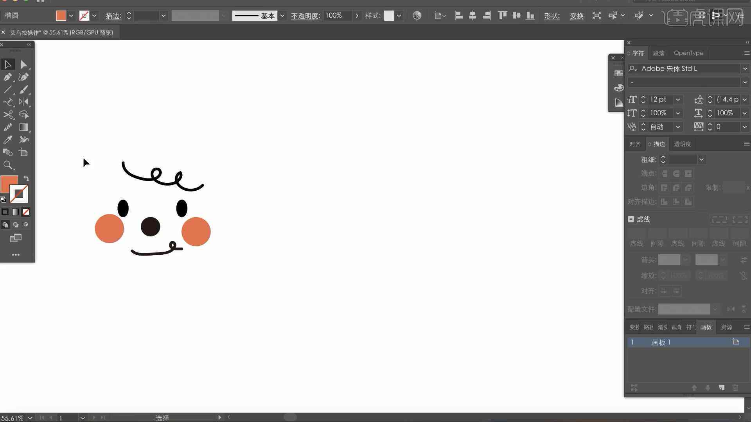751x422 pixels.
Task: Select document tab 艾乌拉操作
Action: [x=61, y=32]
